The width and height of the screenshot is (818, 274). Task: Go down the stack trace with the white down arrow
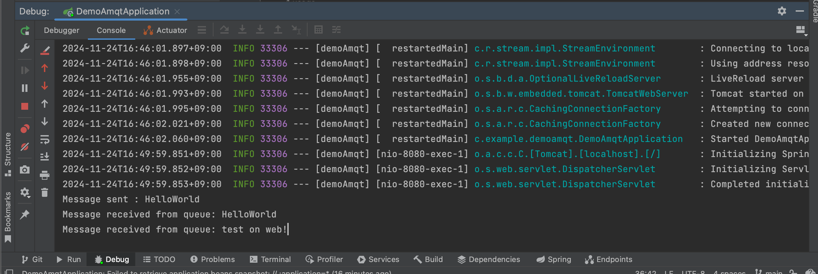tap(45, 121)
